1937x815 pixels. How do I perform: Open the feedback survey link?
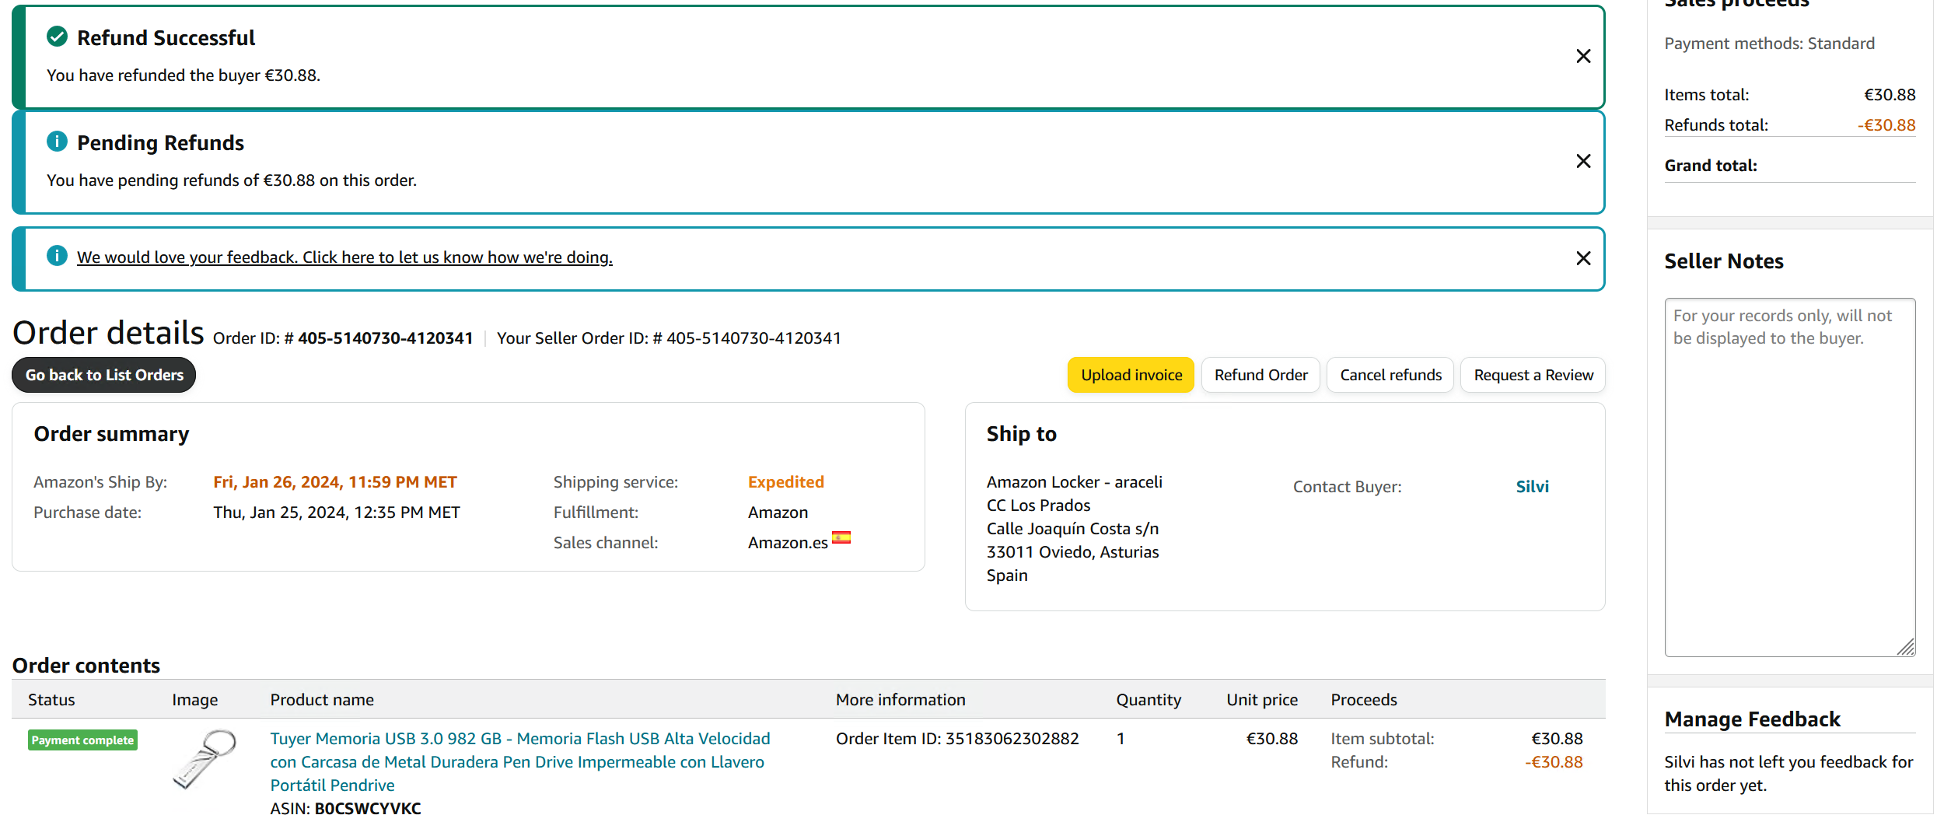[344, 257]
